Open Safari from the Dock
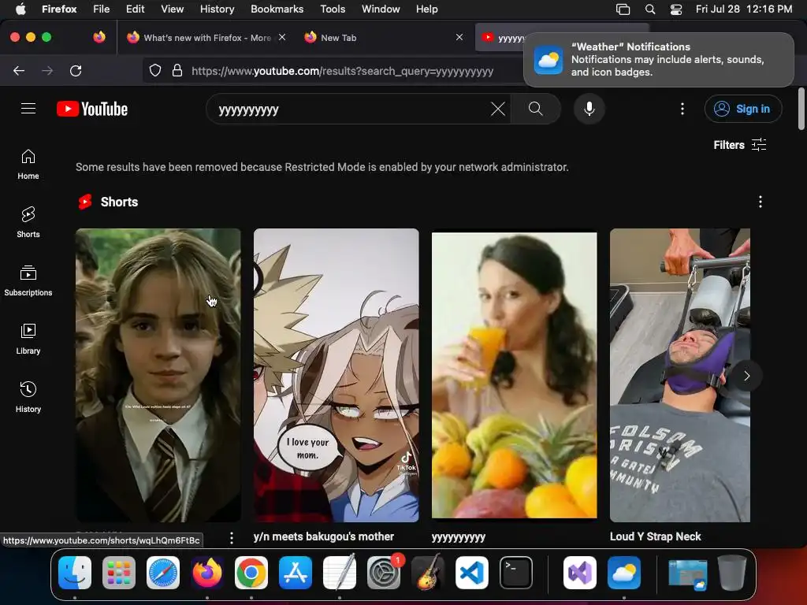 (163, 573)
